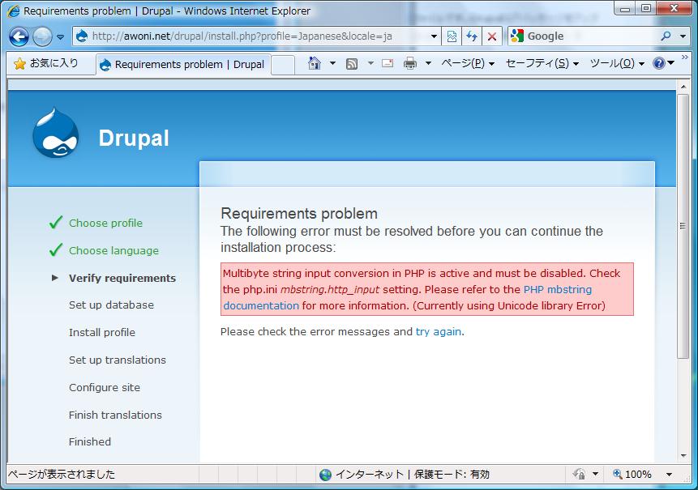Viewport: 698px width, 490px height.
Task: Click the vertical scrollbar up arrow
Action: 683,87
